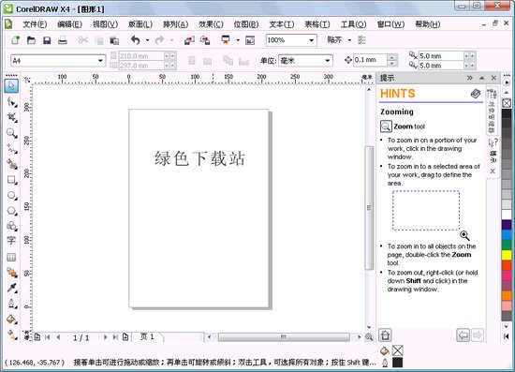Select the Freehand tool
Image resolution: width=515 pixels, height=372 pixels.
coord(12,149)
